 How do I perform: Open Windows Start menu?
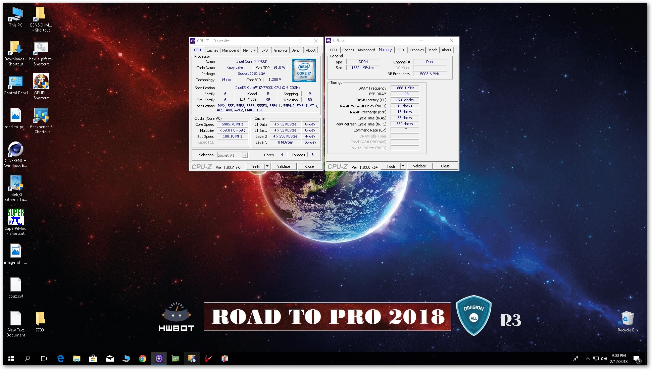click(x=11, y=359)
